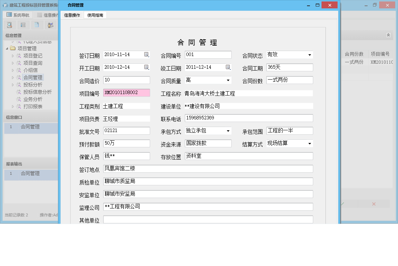Screen dimensions: 398x266
Task: Click the list view toolbar icon
Action: coord(23,25)
